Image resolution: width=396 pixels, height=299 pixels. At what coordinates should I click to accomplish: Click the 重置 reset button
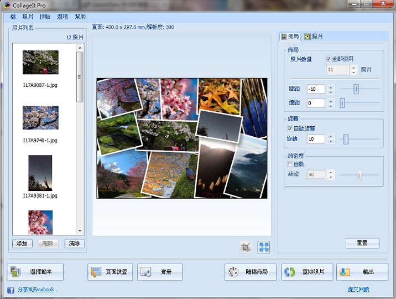362,243
